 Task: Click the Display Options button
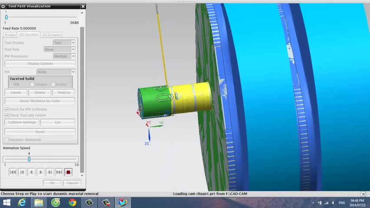[x=40, y=64]
